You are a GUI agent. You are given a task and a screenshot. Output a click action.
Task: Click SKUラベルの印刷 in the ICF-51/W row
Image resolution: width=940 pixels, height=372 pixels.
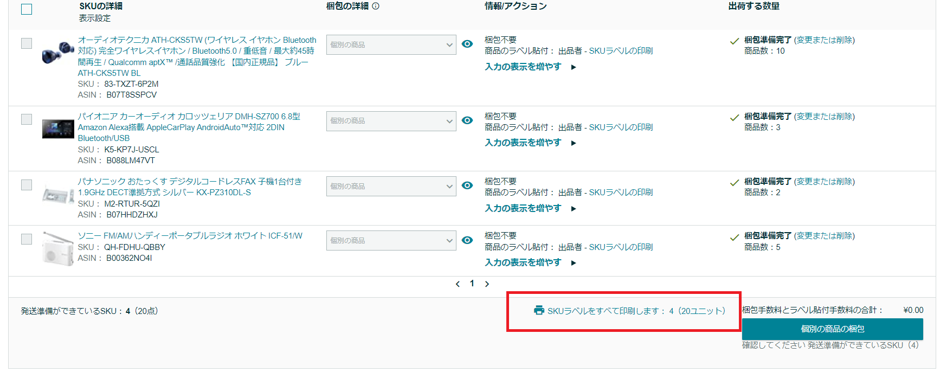pyautogui.click(x=621, y=247)
